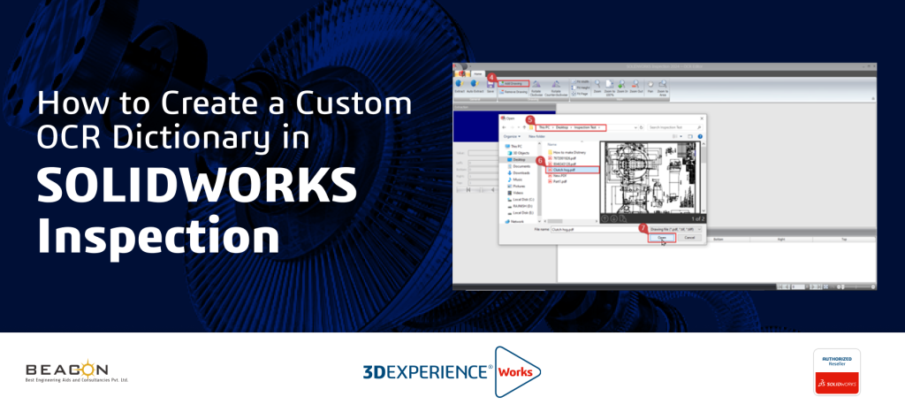Go up one folder level in Open dialog

click(524, 127)
